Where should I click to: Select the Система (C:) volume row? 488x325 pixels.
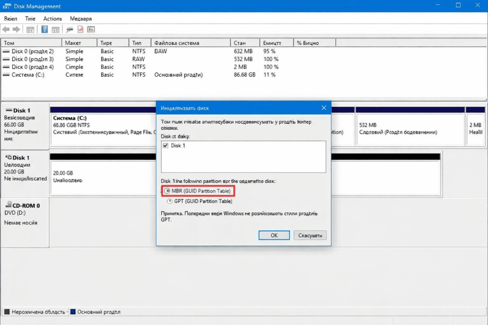pyautogui.click(x=29, y=75)
